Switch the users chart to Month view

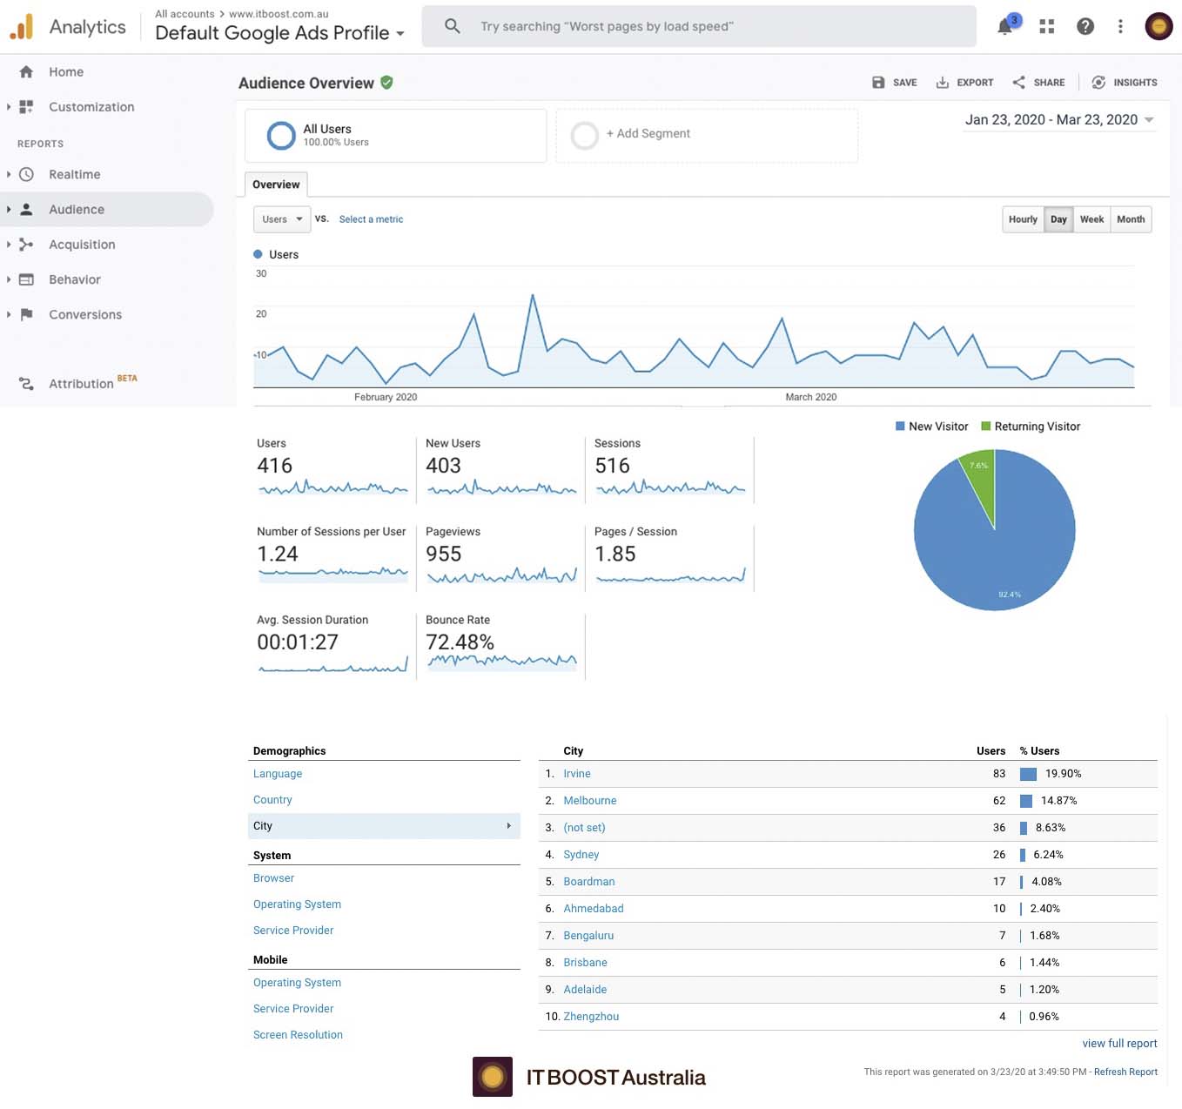[x=1131, y=219]
